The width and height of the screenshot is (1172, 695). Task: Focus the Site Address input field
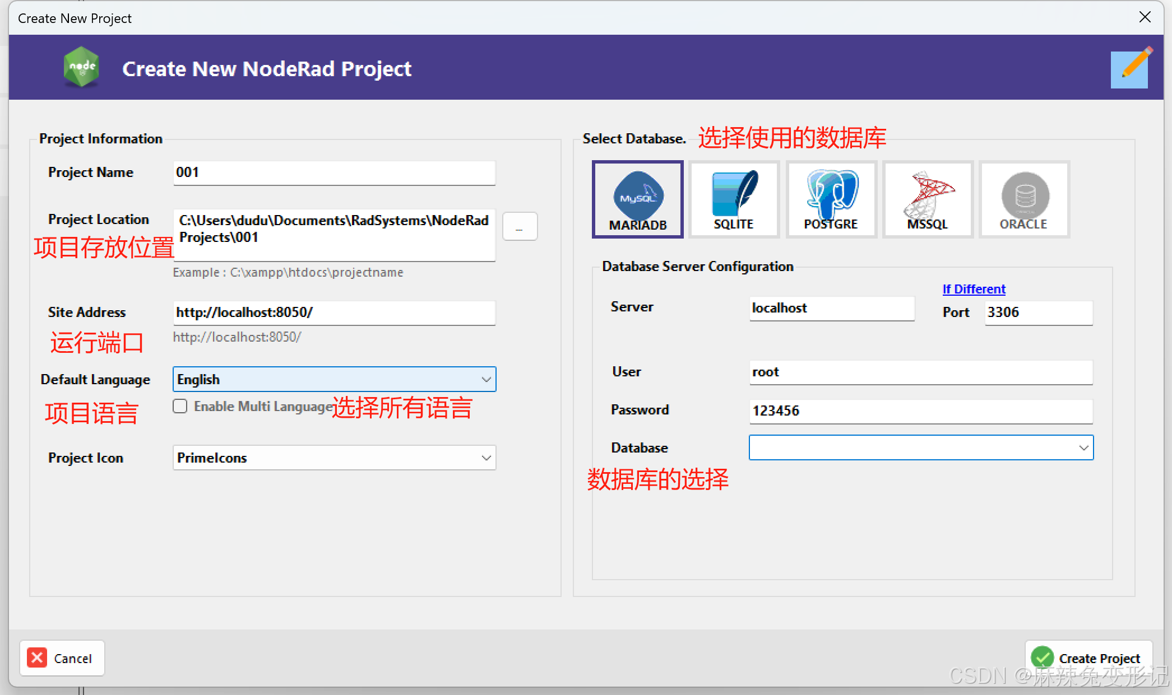(x=334, y=312)
